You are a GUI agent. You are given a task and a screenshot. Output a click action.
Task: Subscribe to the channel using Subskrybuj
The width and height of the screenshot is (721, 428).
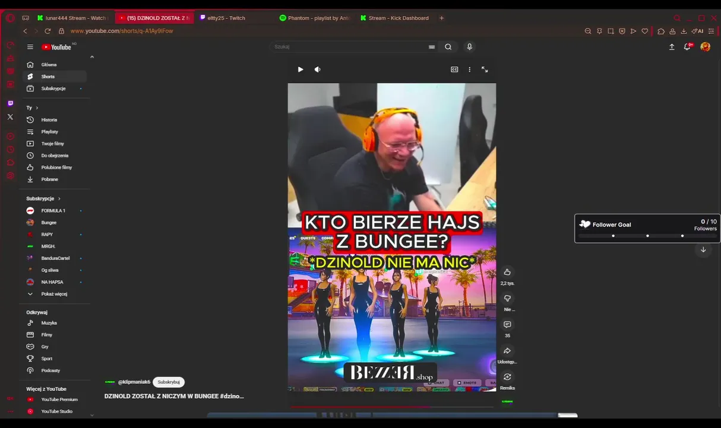click(x=169, y=382)
